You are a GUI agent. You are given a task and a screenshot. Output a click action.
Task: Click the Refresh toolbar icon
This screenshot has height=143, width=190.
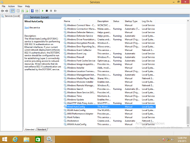tap(22, 11)
